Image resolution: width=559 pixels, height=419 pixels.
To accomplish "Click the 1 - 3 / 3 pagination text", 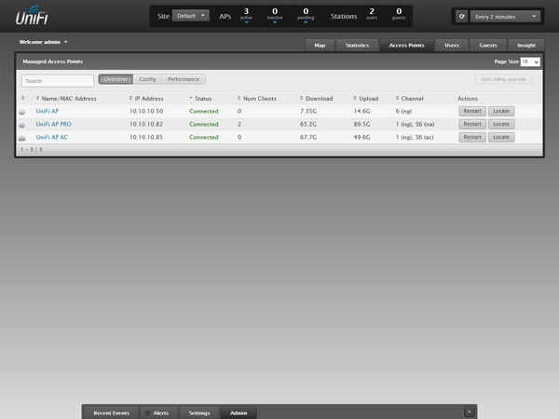I will coord(32,149).
